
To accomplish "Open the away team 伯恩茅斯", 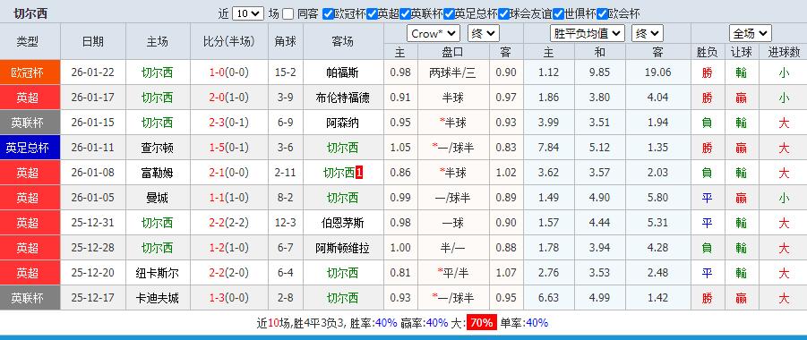I will click(x=343, y=224).
